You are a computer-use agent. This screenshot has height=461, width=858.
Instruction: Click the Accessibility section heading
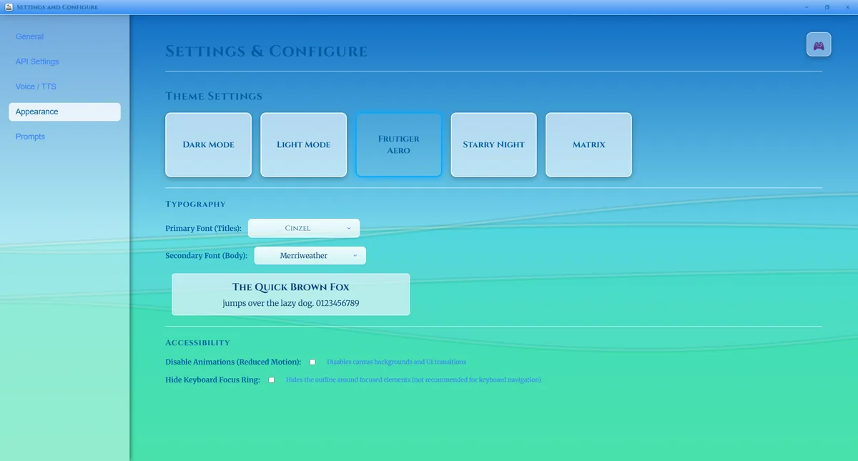pos(197,343)
